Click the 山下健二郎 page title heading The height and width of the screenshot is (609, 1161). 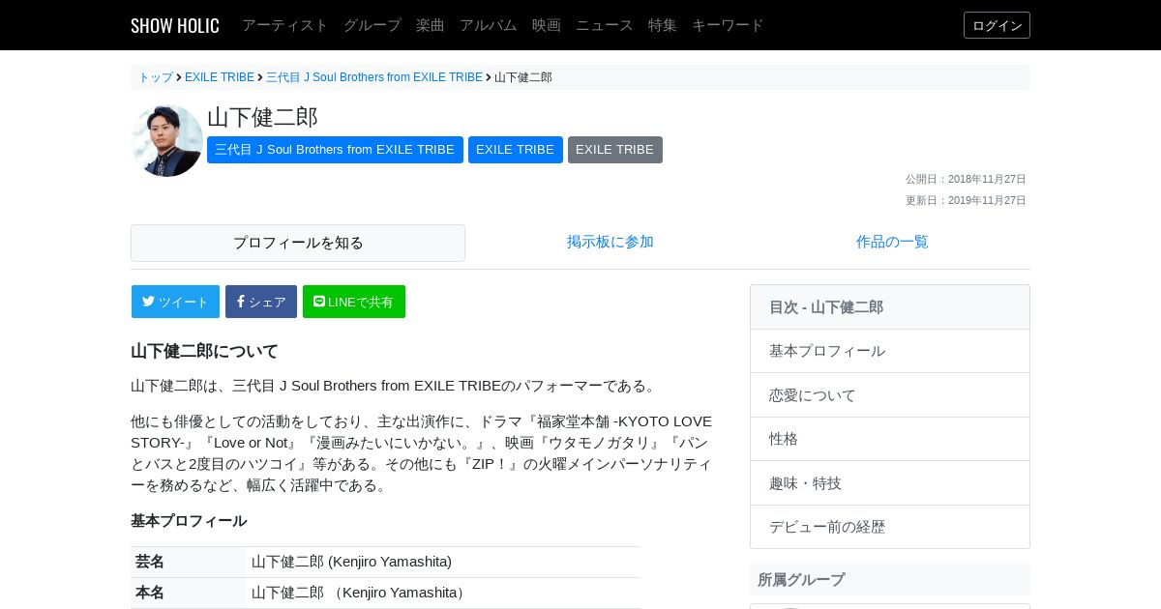pyautogui.click(x=262, y=117)
